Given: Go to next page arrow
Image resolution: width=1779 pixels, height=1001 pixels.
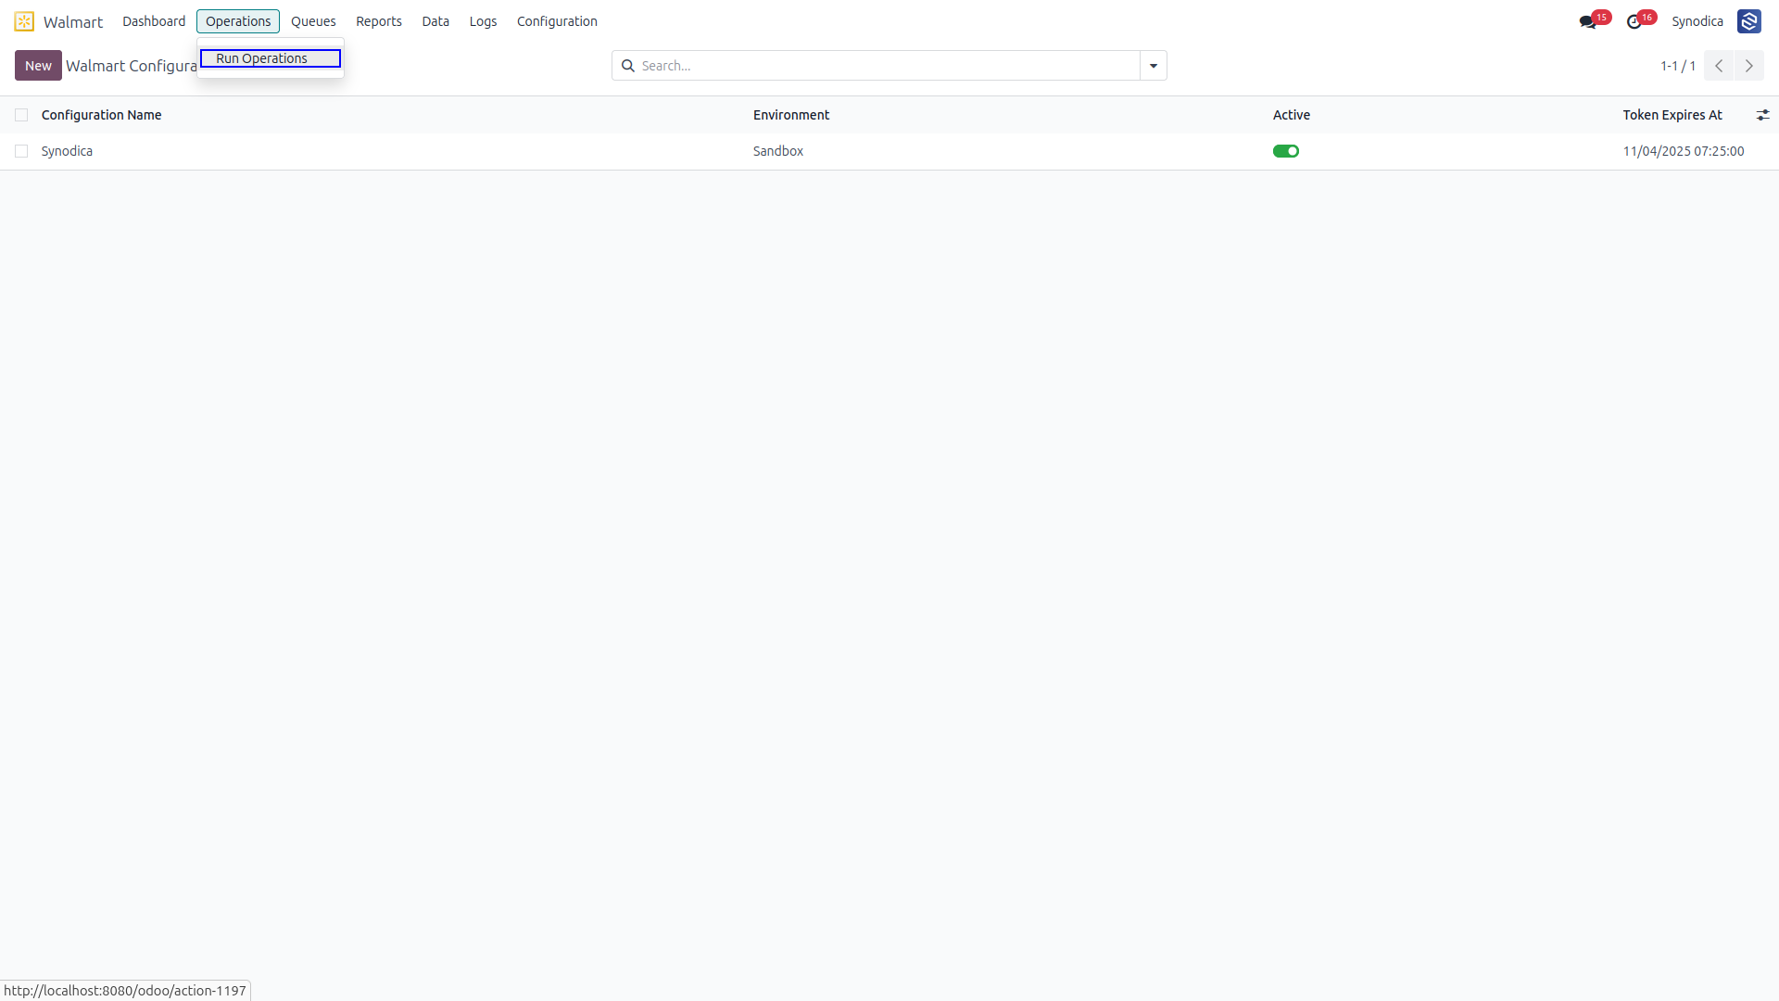Looking at the screenshot, I should 1749,66.
